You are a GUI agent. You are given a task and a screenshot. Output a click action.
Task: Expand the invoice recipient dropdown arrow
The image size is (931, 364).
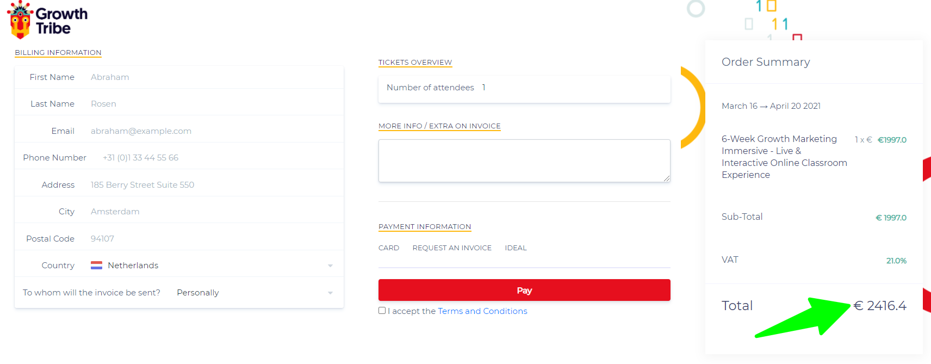(x=330, y=293)
